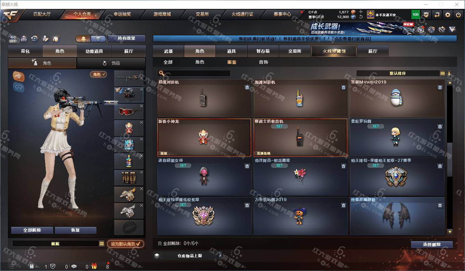The image size is (465, 271).
Task: Click the 全部解除 button
Action: click(x=32, y=230)
